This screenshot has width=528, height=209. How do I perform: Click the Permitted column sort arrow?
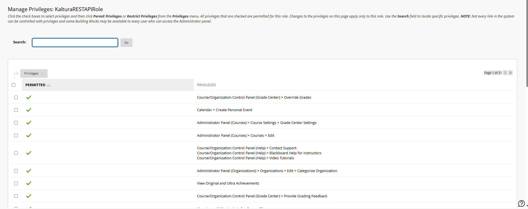(x=48, y=85)
